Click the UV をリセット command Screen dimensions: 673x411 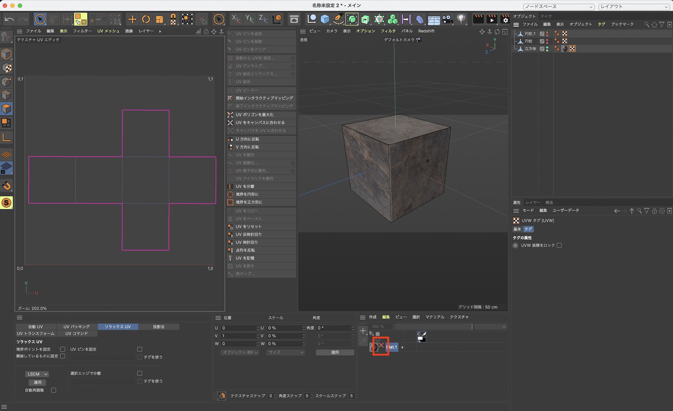(x=248, y=227)
